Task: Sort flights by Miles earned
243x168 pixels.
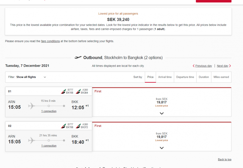Action: point(221,77)
